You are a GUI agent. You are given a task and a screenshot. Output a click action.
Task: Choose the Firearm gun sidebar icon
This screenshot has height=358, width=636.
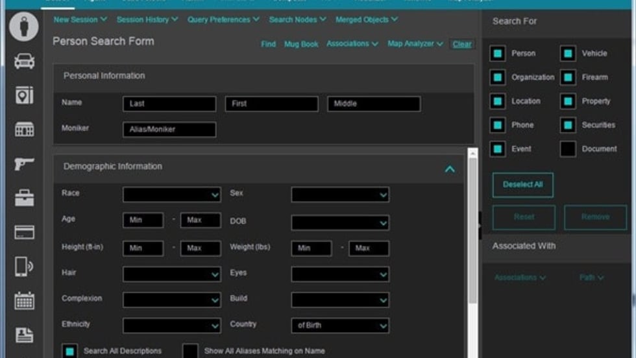24,163
